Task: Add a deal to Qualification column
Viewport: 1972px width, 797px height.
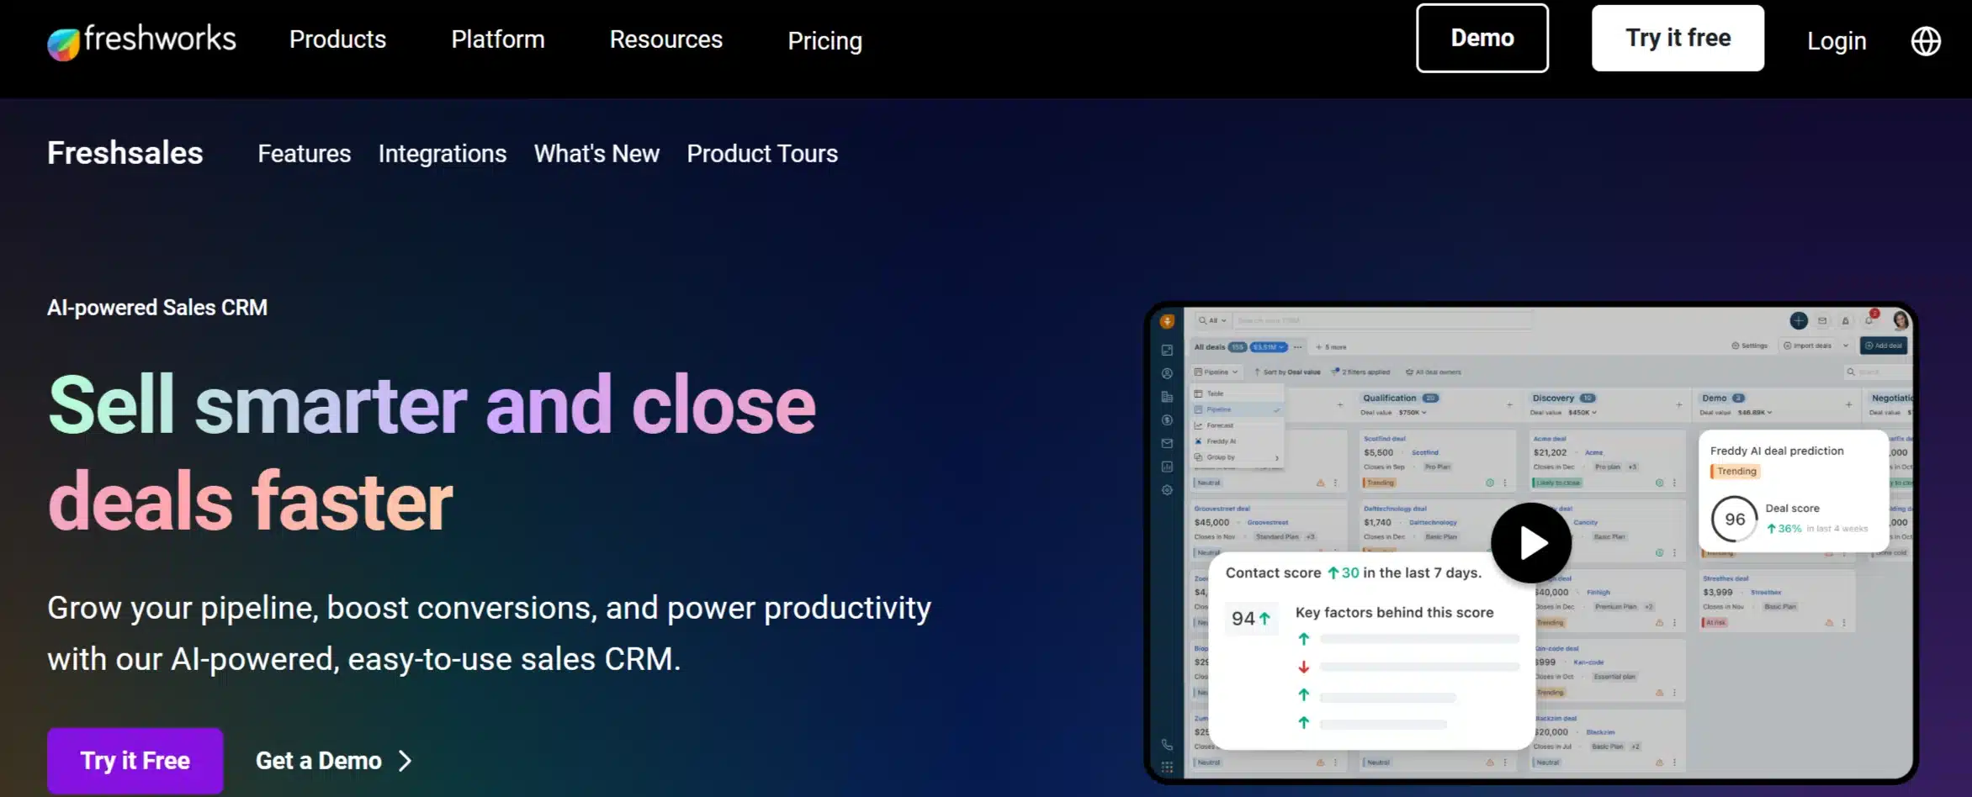Action: pyautogui.click(x=1509, y=405)
